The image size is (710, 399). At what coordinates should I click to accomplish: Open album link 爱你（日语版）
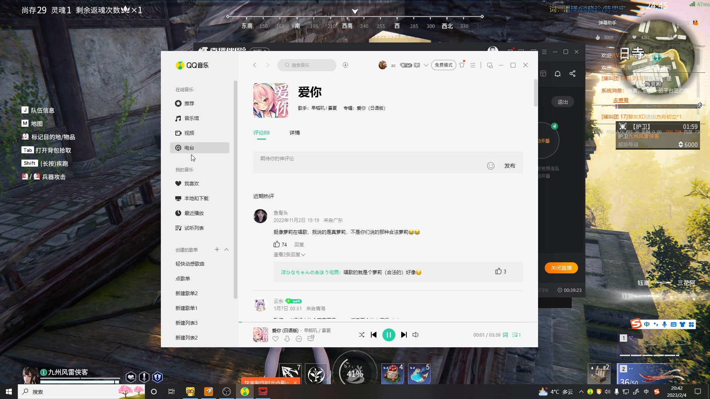[x=371, y=108]
